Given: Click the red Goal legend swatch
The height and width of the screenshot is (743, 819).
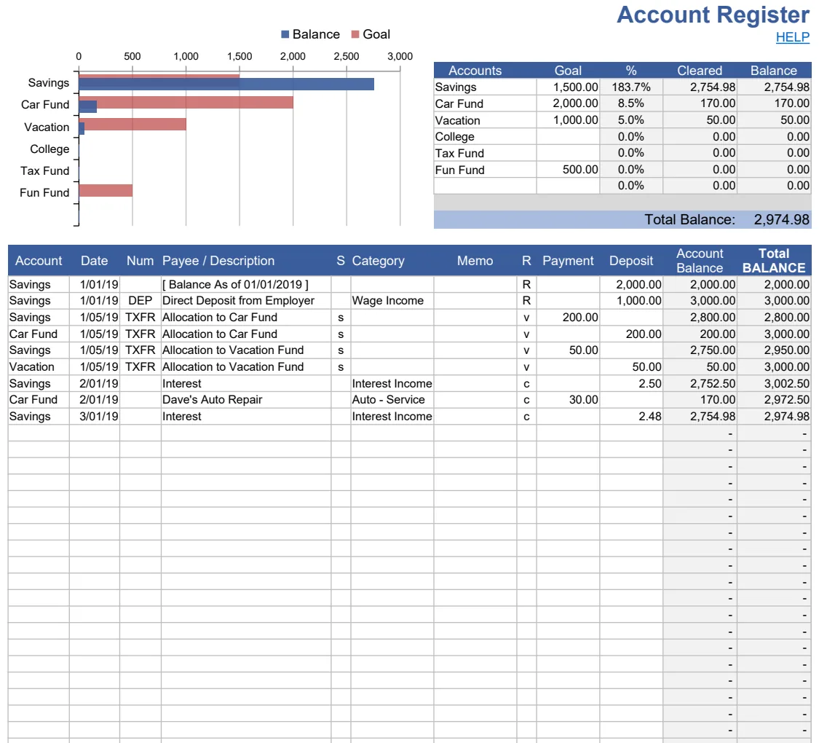Looking at the screenshot, I should pyautogui.click(x=355, y=34).
